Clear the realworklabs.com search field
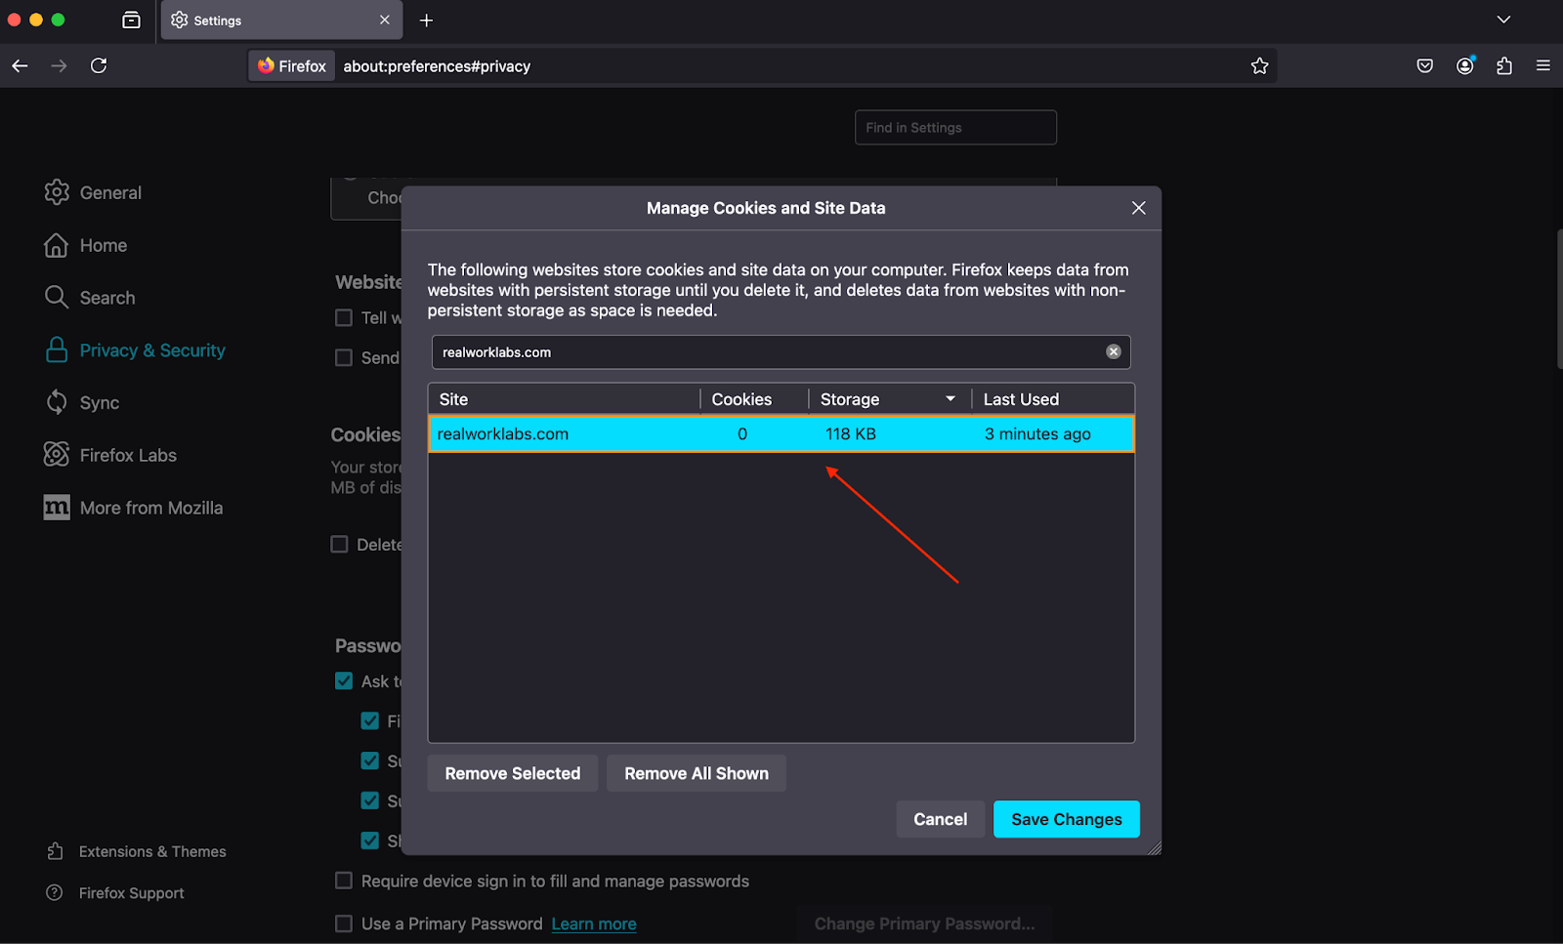 (x=1113, y=351)
